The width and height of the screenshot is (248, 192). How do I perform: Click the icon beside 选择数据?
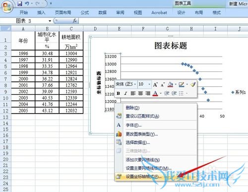tap(119, 142)
